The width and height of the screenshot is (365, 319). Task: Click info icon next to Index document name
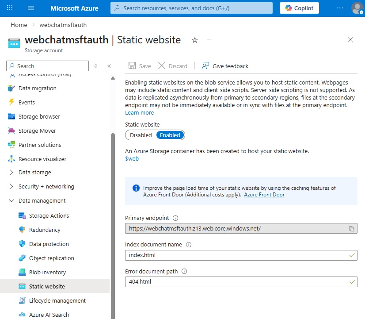pos(189,245)
